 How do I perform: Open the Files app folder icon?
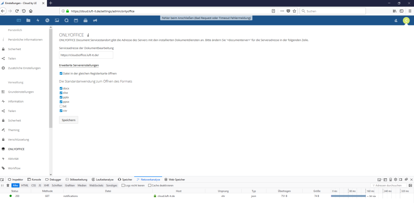pyautogui.click(x=28, y=20)
